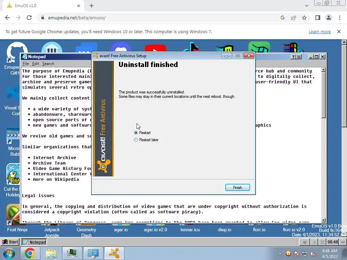Bookmark this page with the star

(304, 18)
